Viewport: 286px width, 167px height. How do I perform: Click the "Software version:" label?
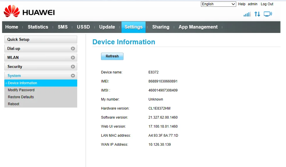(114, 117)
